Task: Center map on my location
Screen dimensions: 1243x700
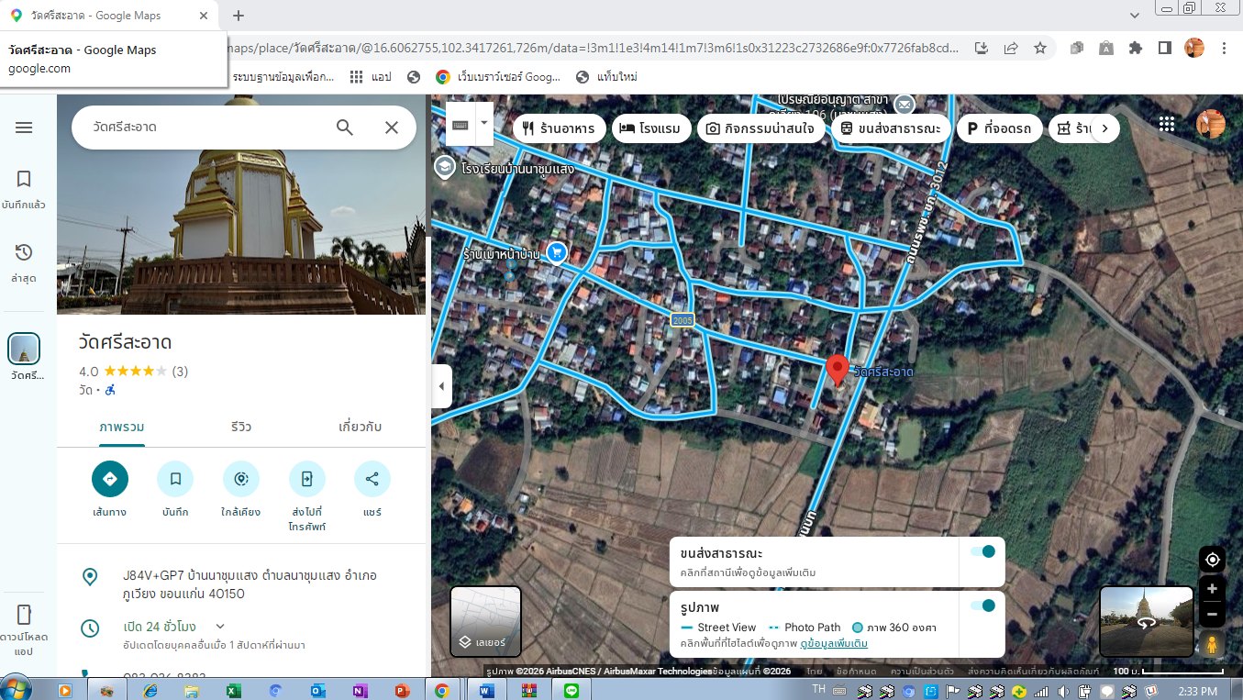Action: [x=1213, y=560]
